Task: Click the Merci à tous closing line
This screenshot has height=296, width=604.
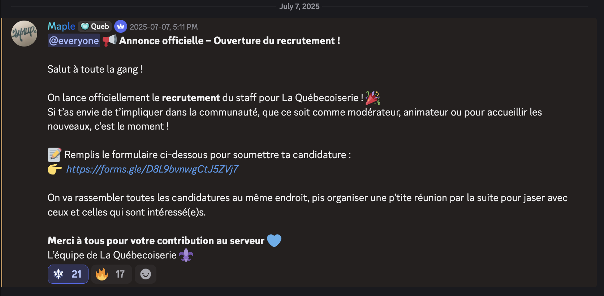Action: point(156,241)
